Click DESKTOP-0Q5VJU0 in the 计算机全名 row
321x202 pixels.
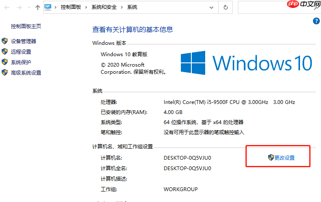pyautogui.click(x=187, y=168)
